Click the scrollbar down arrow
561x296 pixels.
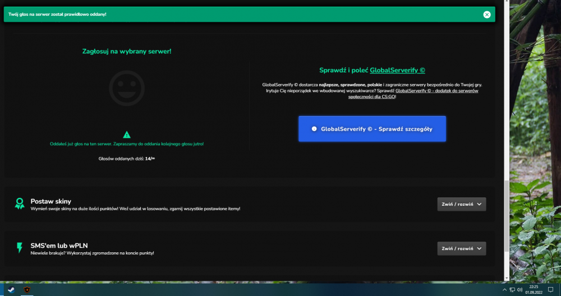tap(507, 278)
